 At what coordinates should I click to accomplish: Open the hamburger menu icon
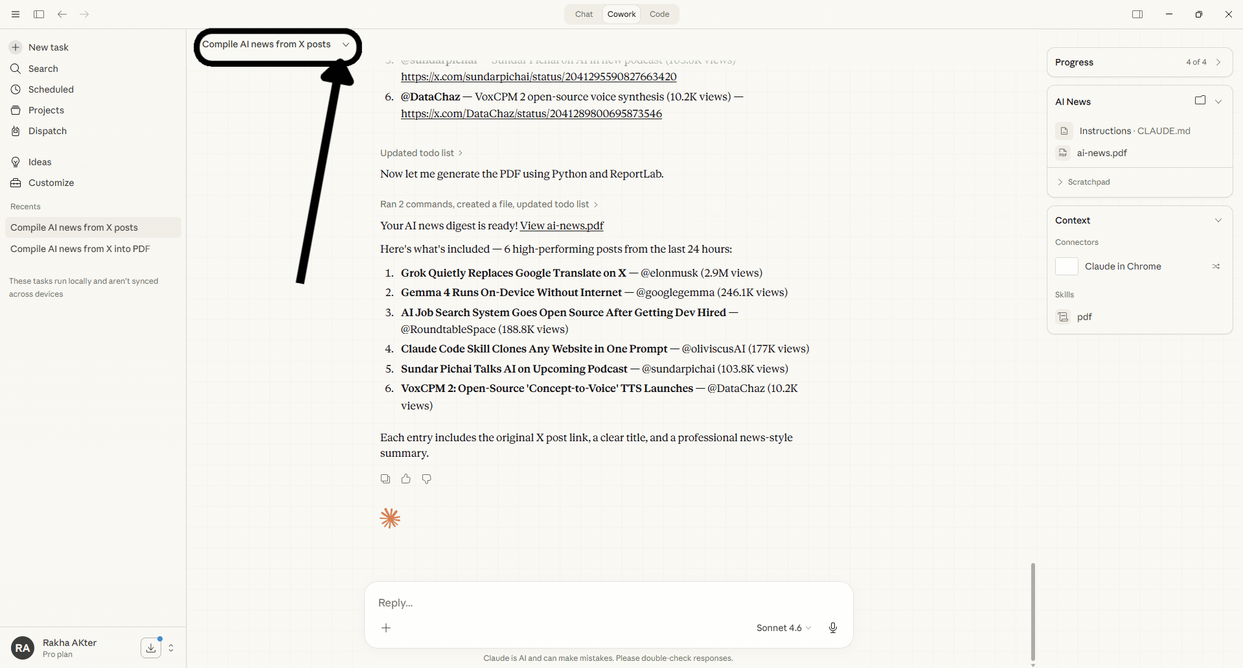pyautogui.click(x=16, y=14)
